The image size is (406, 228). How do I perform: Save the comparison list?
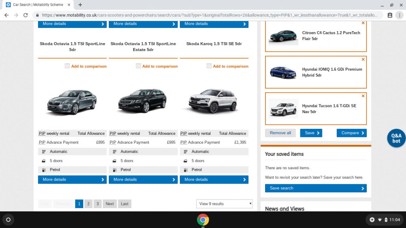(x=311, y=133)
